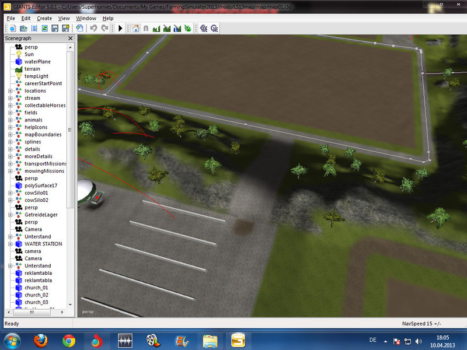
Task: Click the green reload toolbar icon
Action: tap(44, 28)
